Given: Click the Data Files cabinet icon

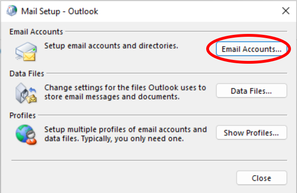Looking at the screenshot, I should pyautogui.click(x=26, y=93).
